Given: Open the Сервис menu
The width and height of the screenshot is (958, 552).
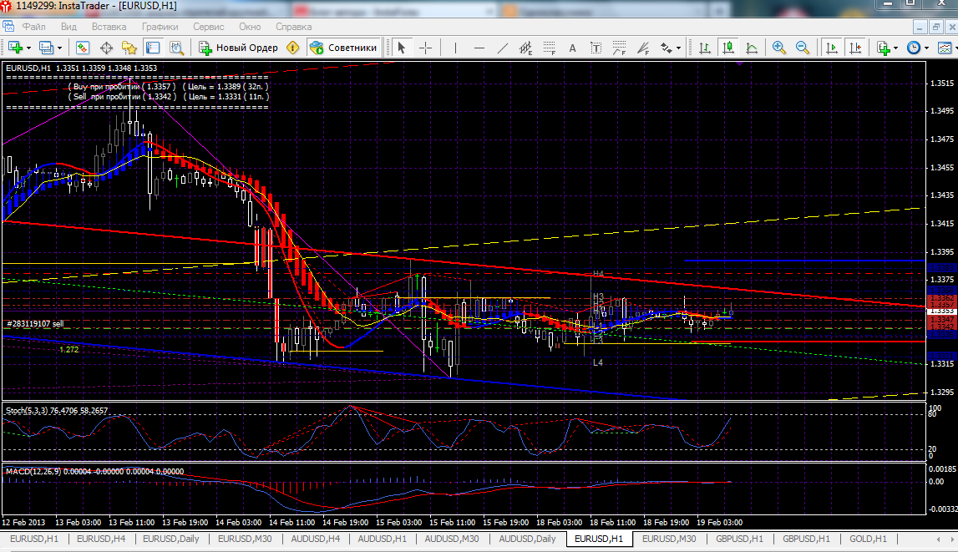Looking at the screenshot, I should pyautogui.click(x=208, y=27).
